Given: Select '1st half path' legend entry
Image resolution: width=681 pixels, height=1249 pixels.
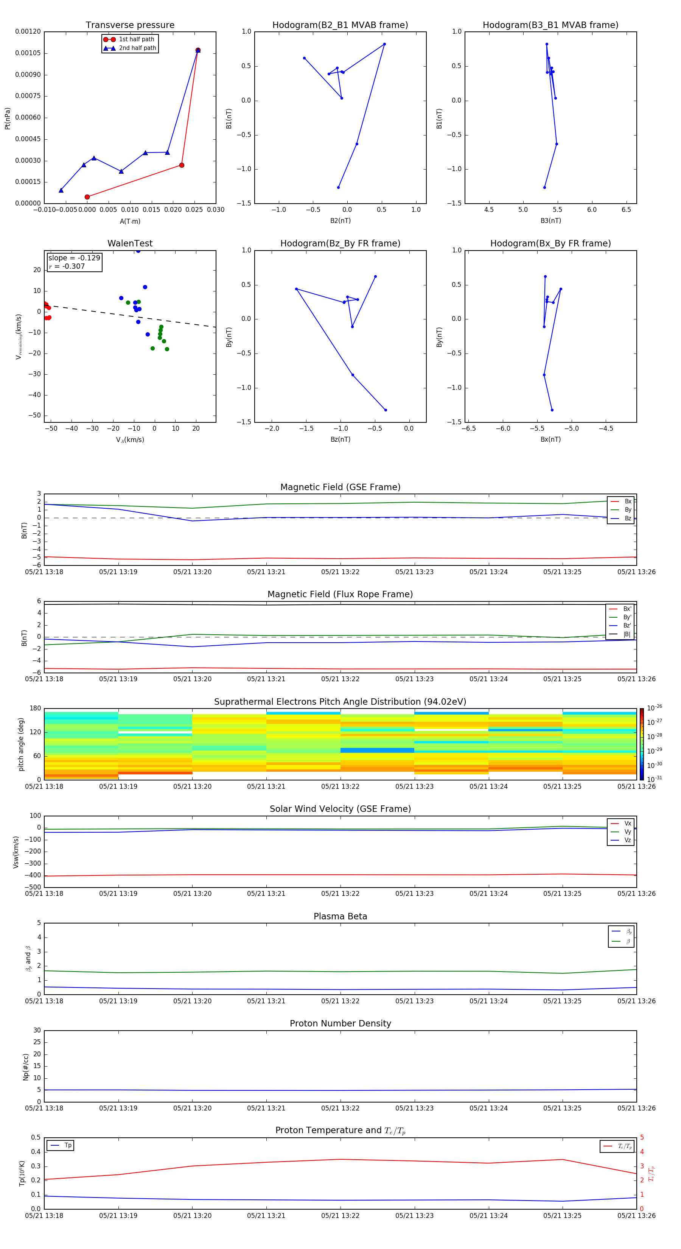Looking at the screenshot, I should pyautogui.click(x=129, y=39).
